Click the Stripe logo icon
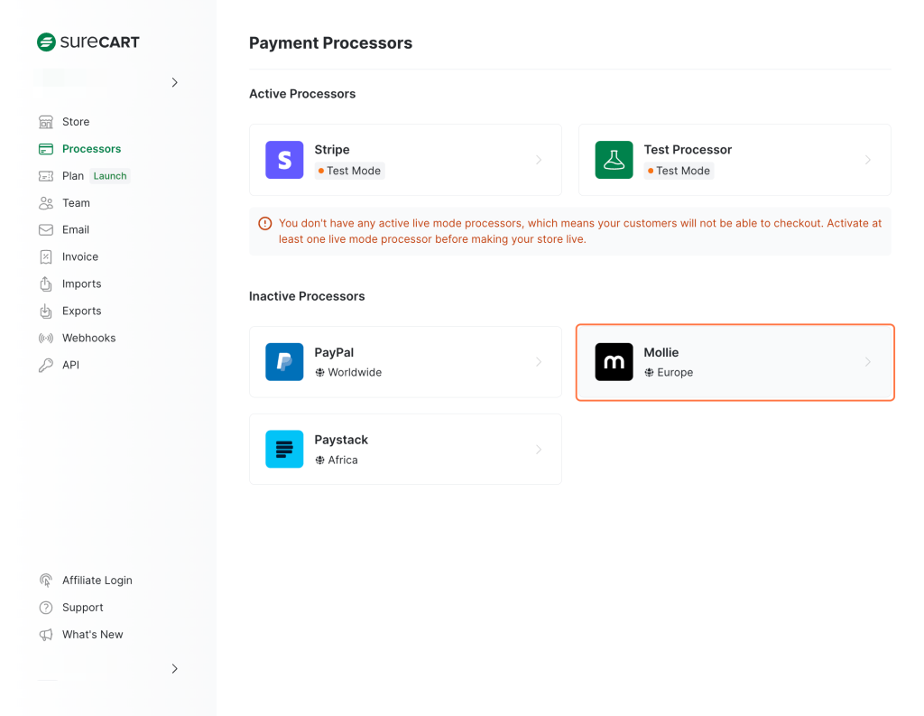This screenshot has height=716, width=924. point(284,160)
